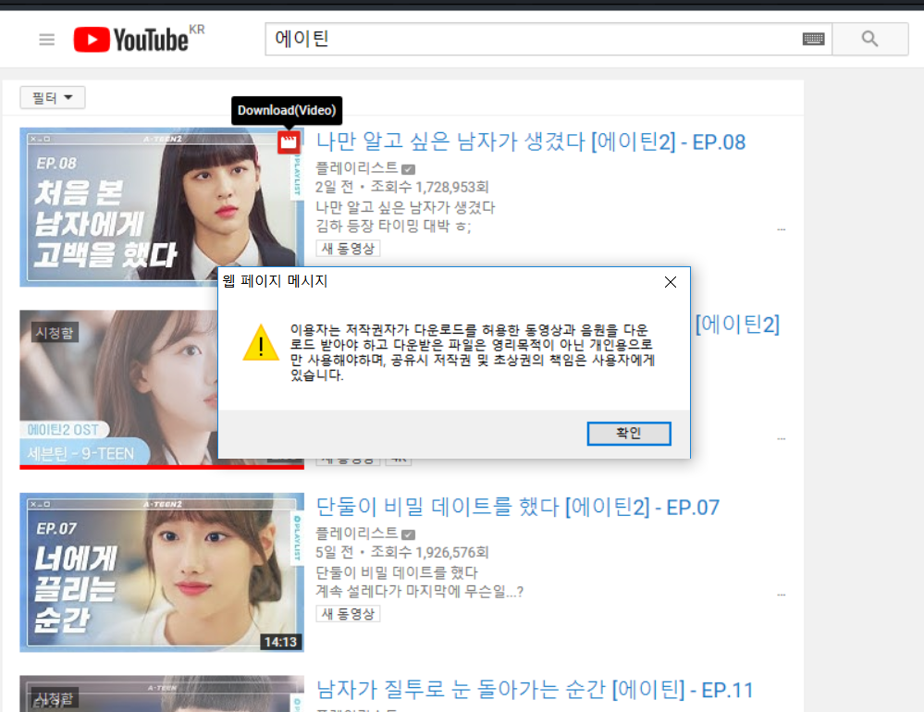Click the 새 동영상 badge under EP.07

coord(349,614)
